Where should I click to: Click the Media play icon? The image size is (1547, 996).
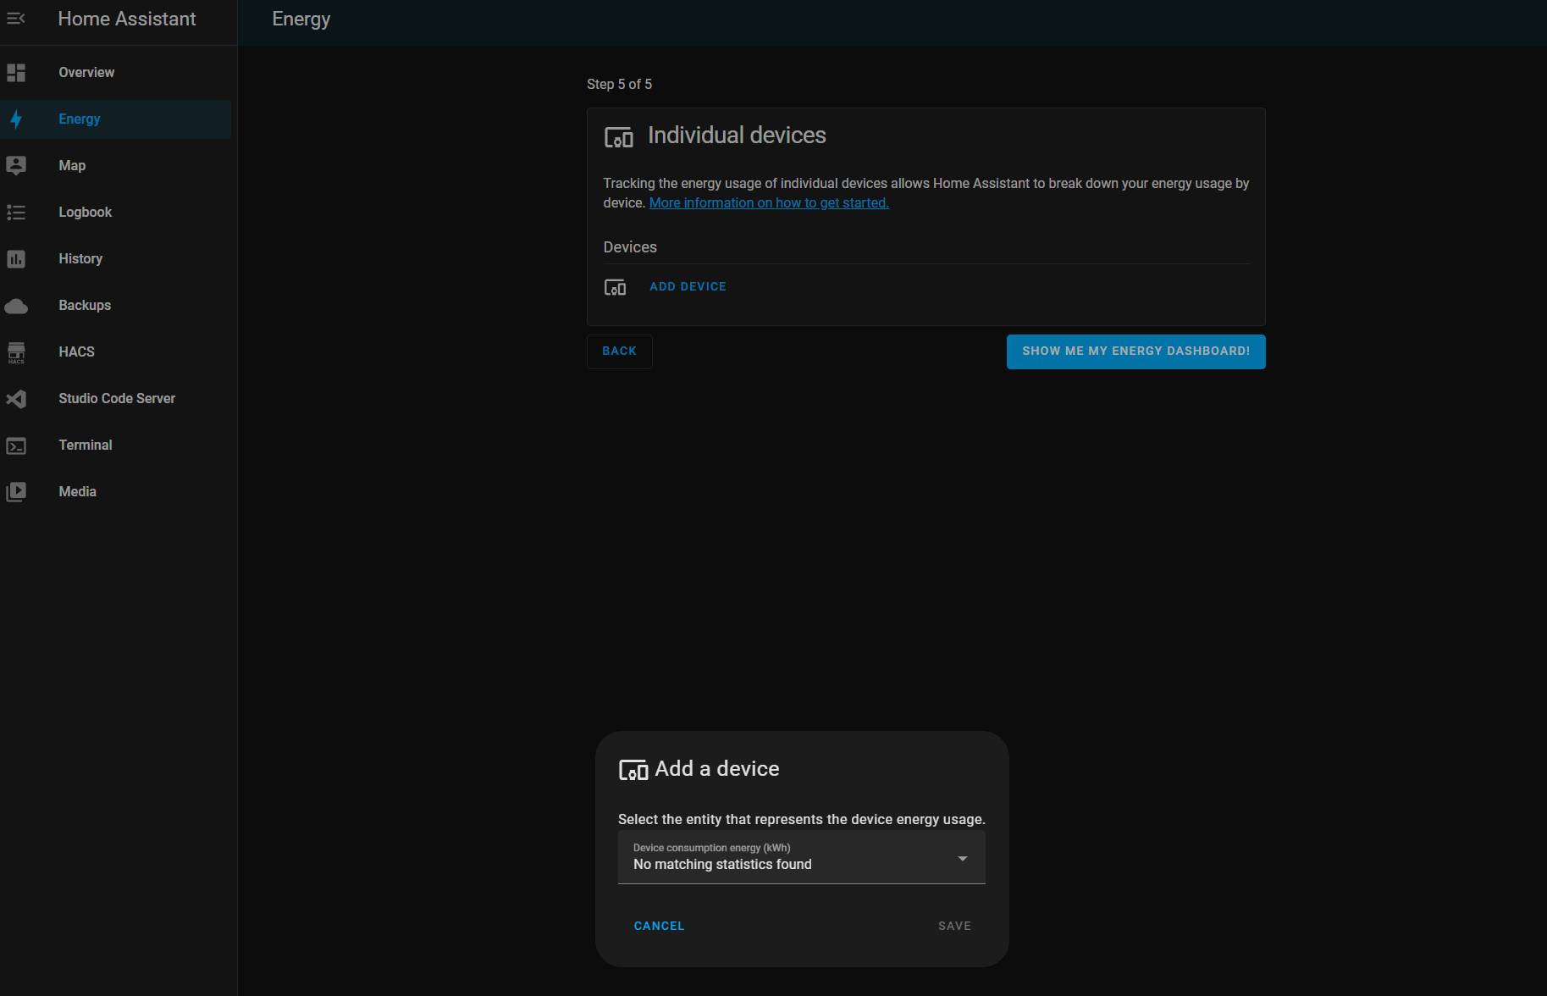(16, 492)
